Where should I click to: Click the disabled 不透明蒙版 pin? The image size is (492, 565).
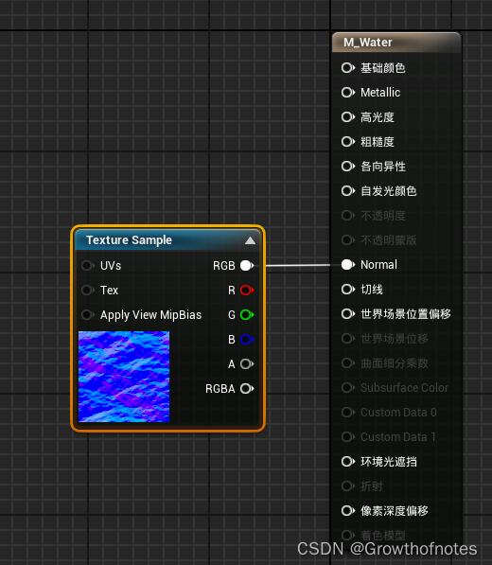click(x=348, y=240)
